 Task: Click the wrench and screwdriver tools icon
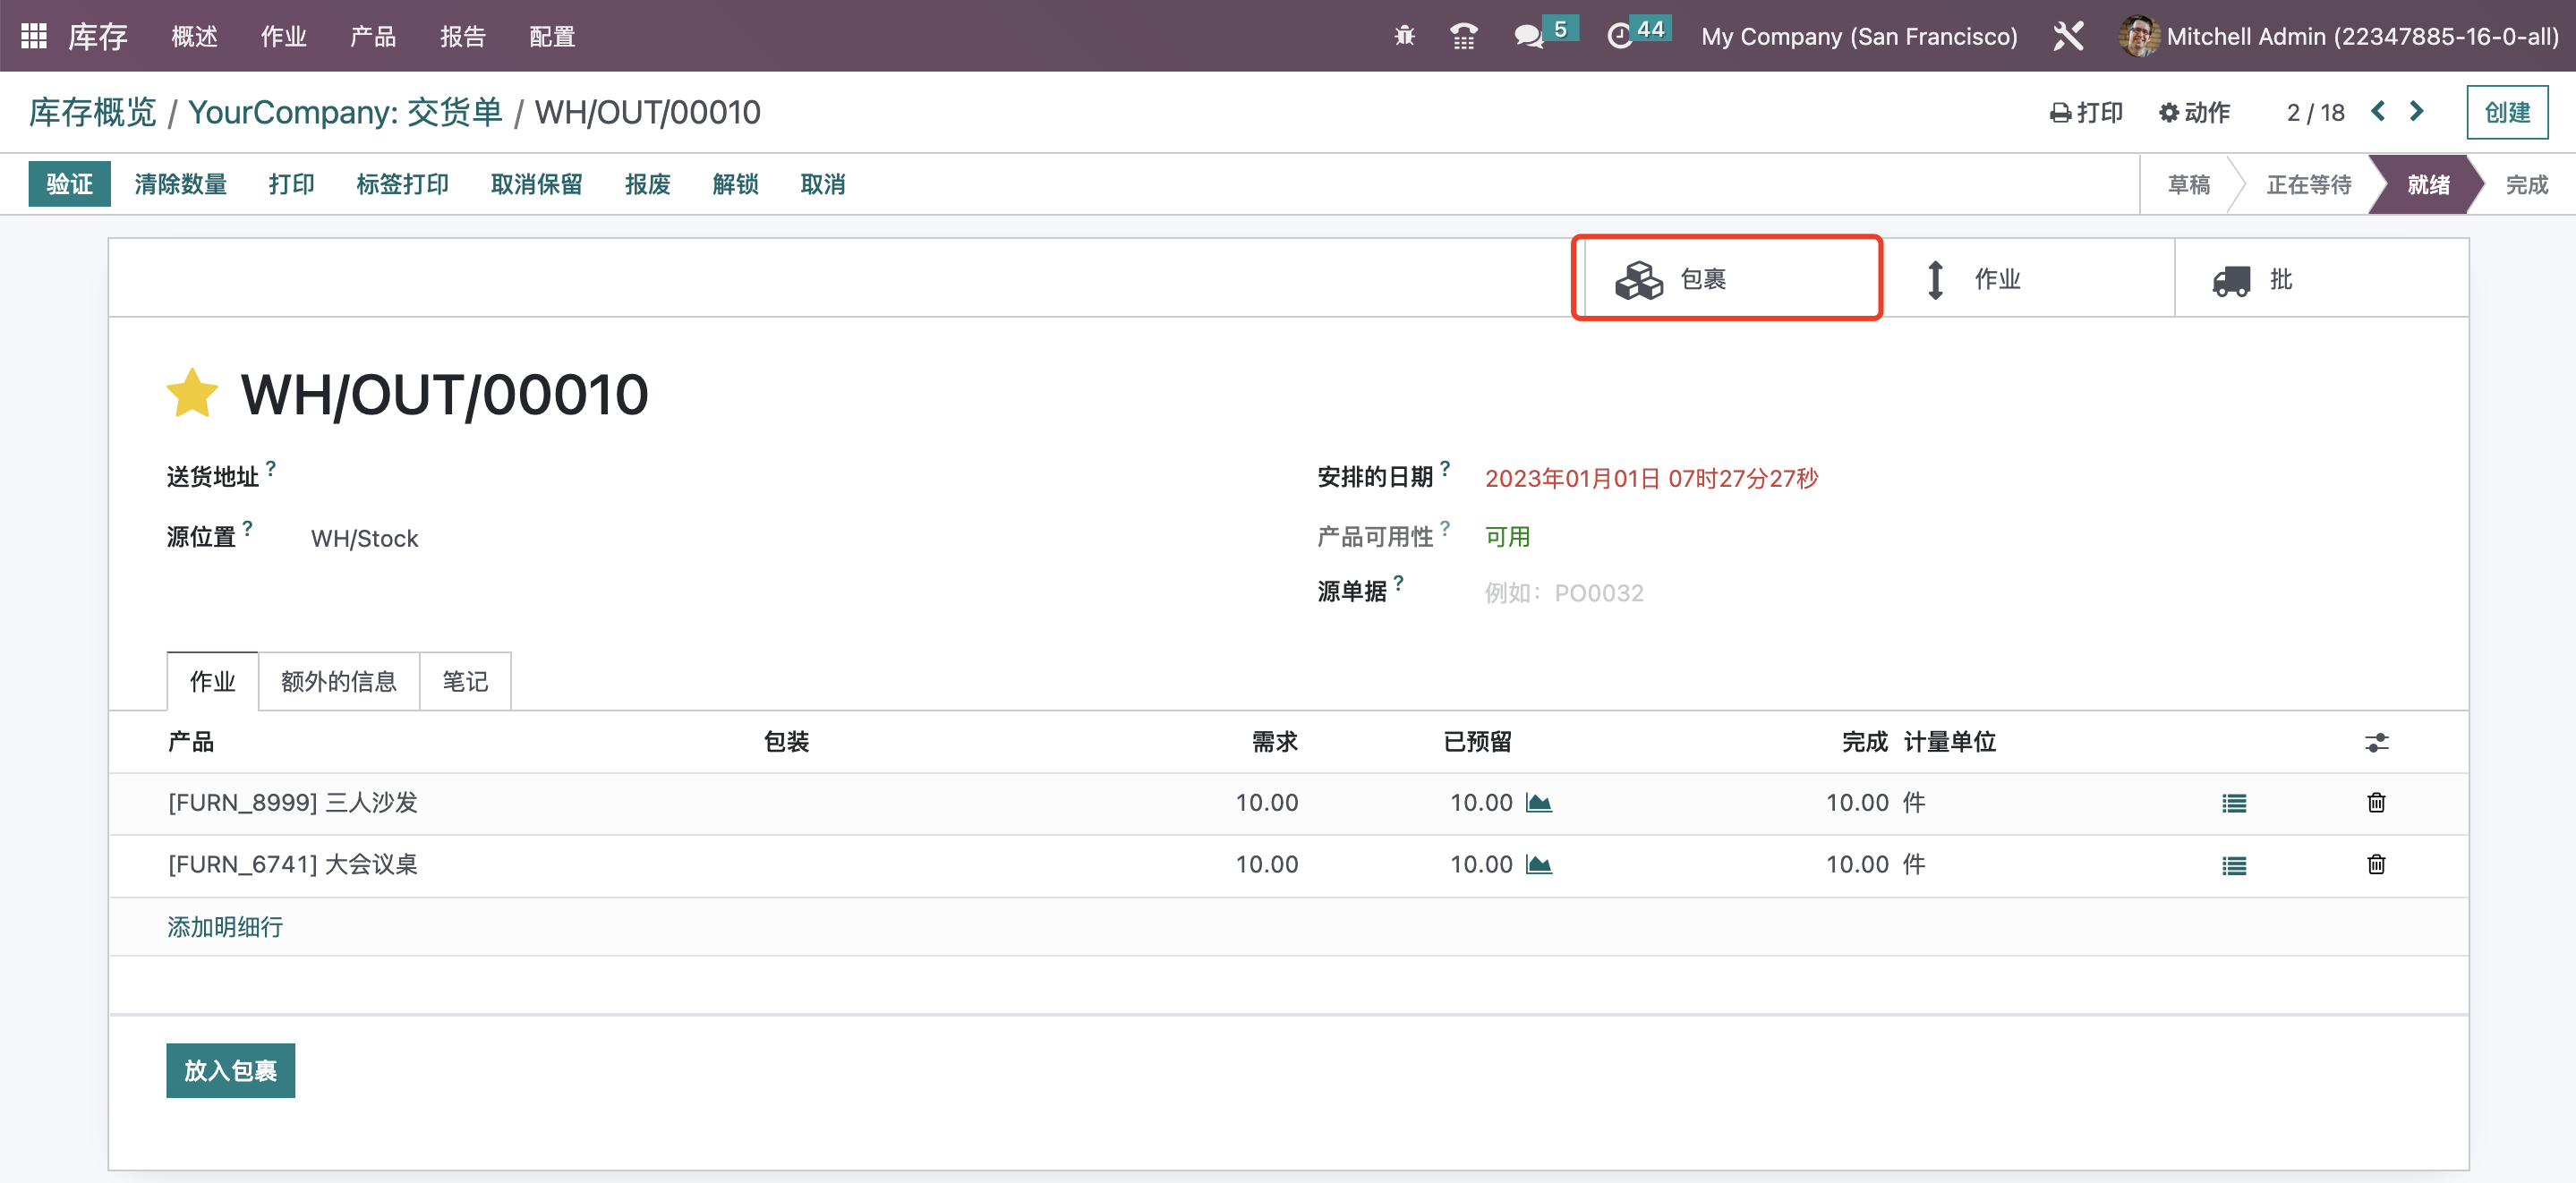click(2067, 36)
